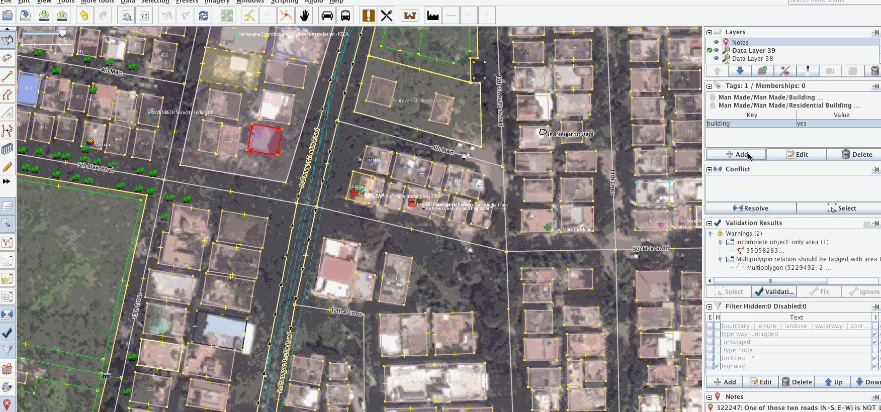Image resolution: width=881 pixels, height=412 pixels.
Task: Click the bus preset icon
Action: pyautogui.click(x=345, y=16)
